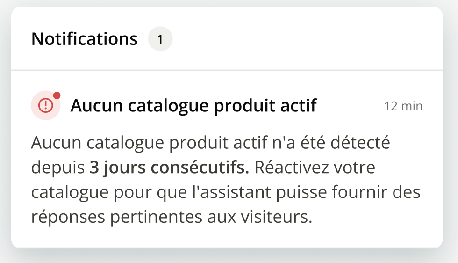Open the "Aucun catalogue produit actif" notification
The height and width of the screenshot is (263, 458).
193,106
